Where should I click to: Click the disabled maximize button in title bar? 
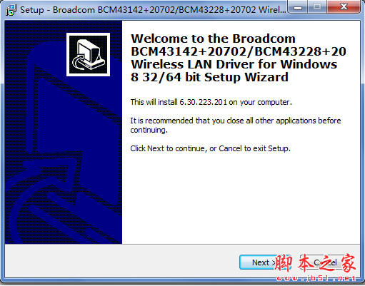(x=317, y=7)
